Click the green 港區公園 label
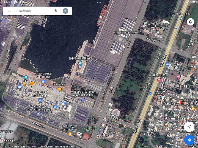 (x=93, y=129)
